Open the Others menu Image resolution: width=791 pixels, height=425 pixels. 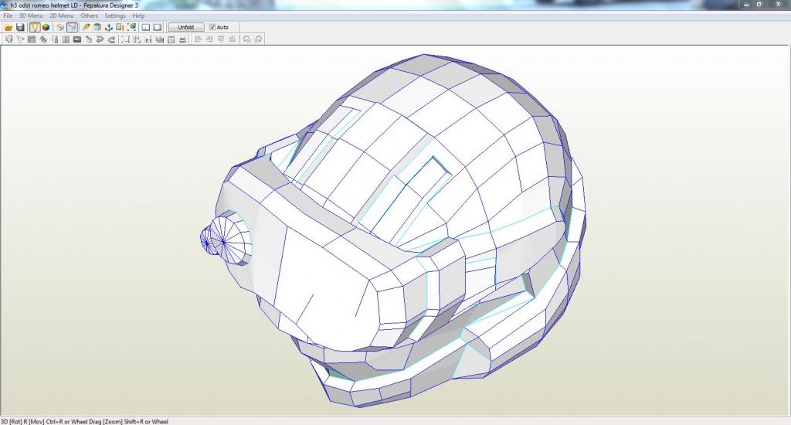pyautogui.click(x=90, y=15)
